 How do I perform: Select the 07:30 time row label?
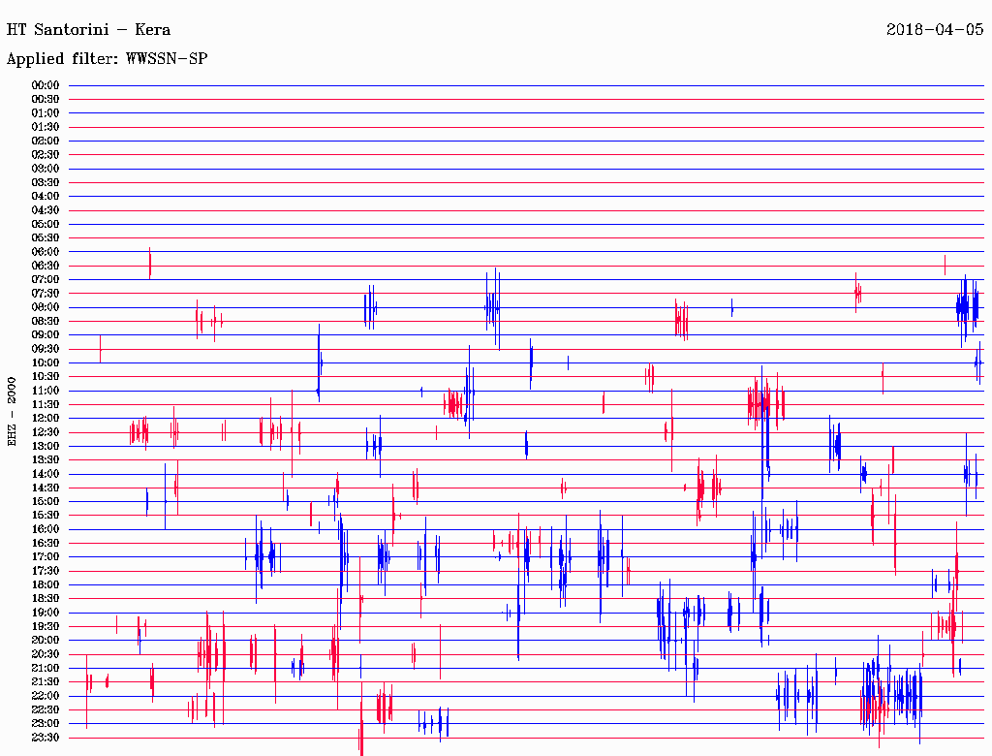pyautogui.click(x=46, y=294)
